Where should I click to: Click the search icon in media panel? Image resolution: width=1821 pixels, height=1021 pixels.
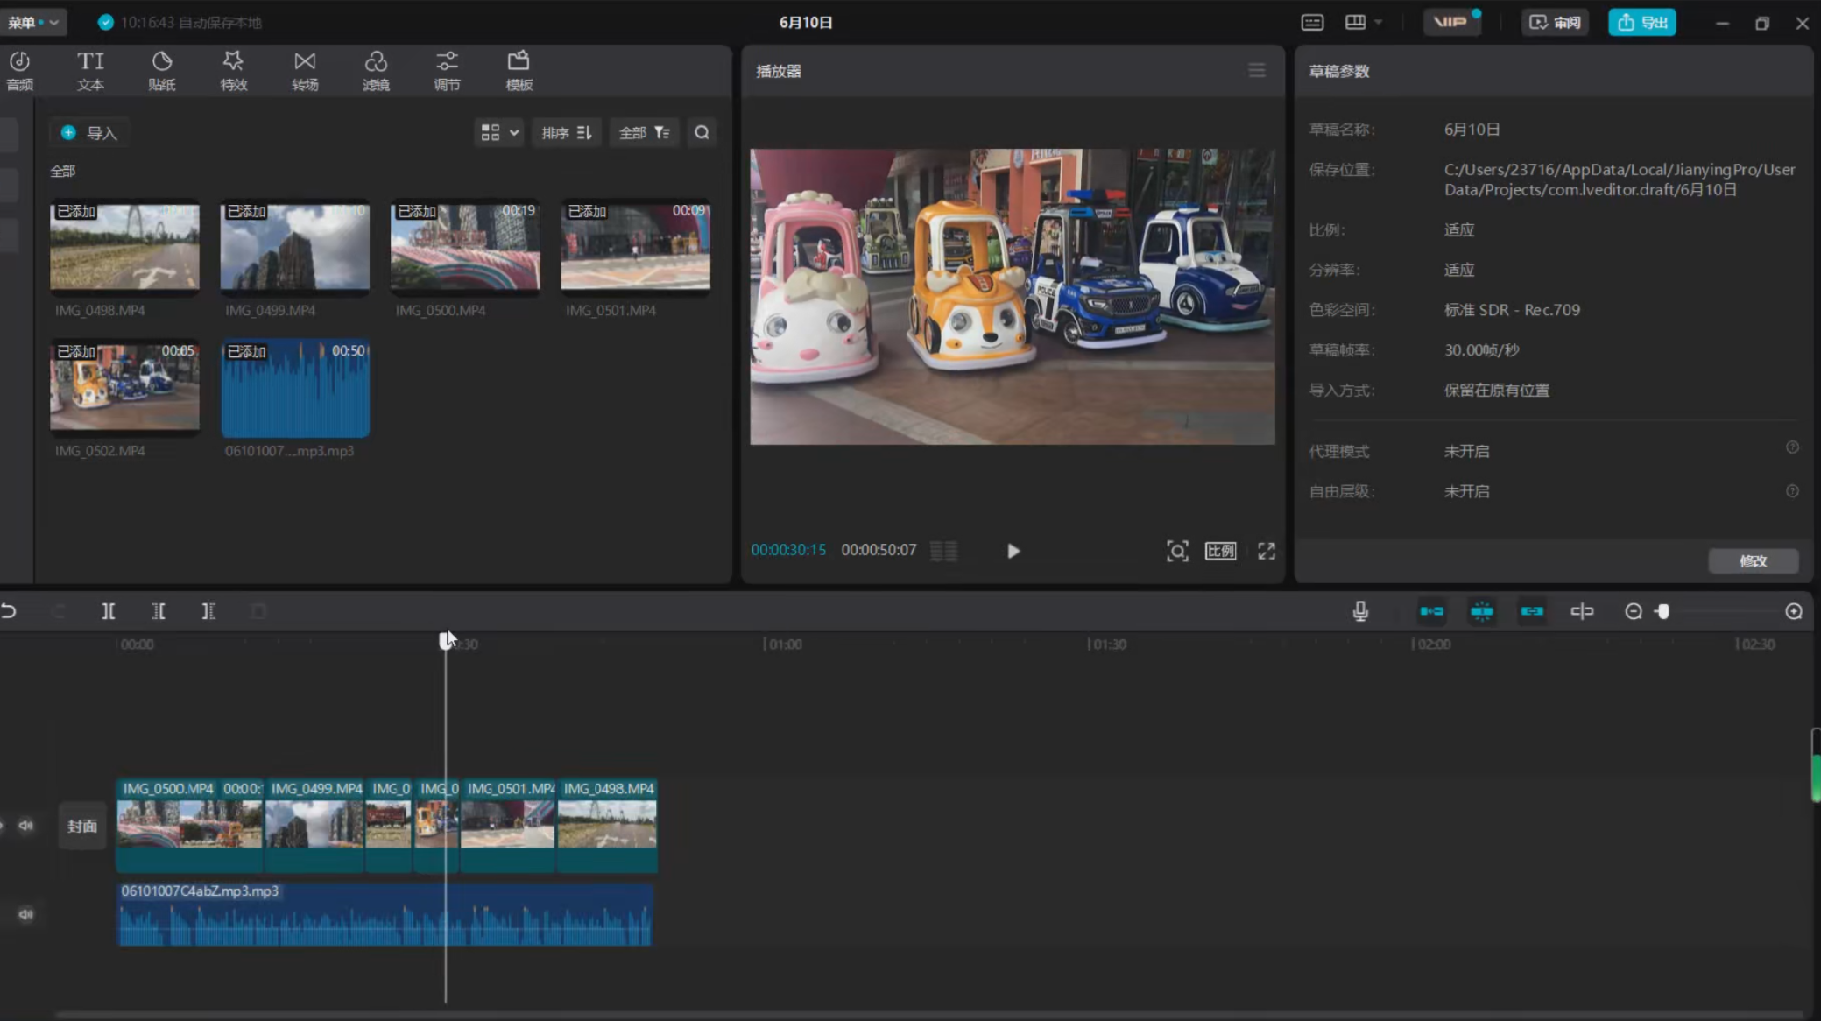[702, 133]
